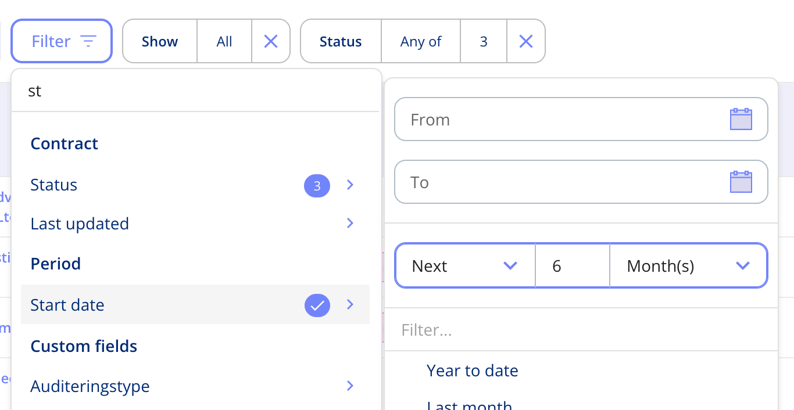Select the Last month preset
Screen dimensions: 794x410
pyautogui.click(x=470, y=405)
